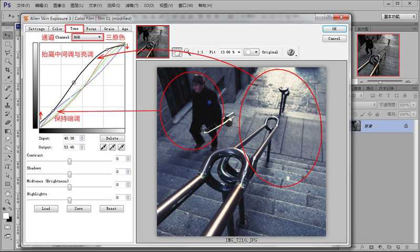This screenshot has width=420, height=252.
Task: Open the workspace switcher dropdown
Action: pos(398,17)
